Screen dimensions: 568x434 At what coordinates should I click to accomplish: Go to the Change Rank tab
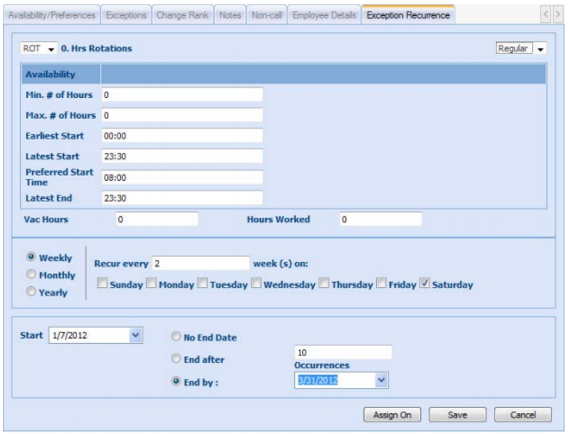click(x=185, y=14)
